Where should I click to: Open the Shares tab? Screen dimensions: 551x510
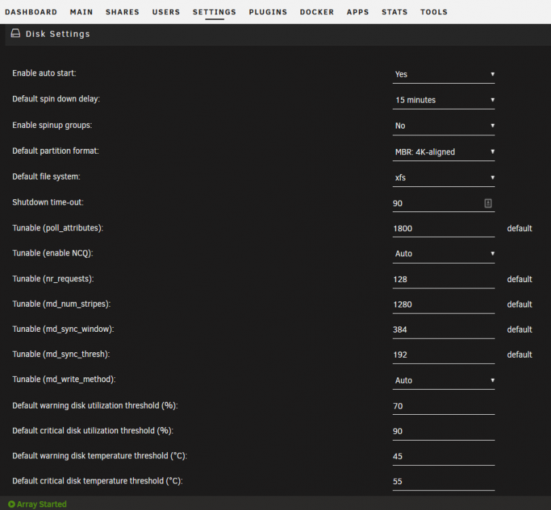pyautogui.click(x=122, y=12)
